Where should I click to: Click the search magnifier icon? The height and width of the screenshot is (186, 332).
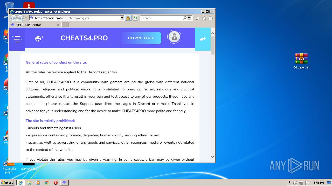[185, 18]
